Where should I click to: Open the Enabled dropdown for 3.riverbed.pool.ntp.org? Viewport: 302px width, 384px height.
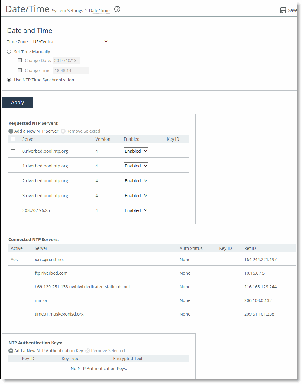[x=136, y=195]
